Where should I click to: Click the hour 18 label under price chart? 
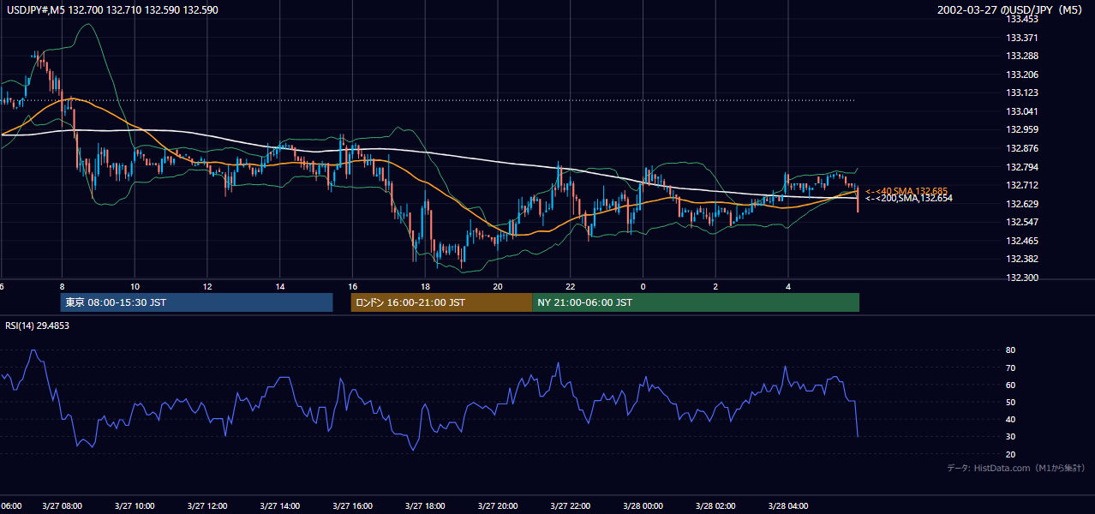[425, 285]
